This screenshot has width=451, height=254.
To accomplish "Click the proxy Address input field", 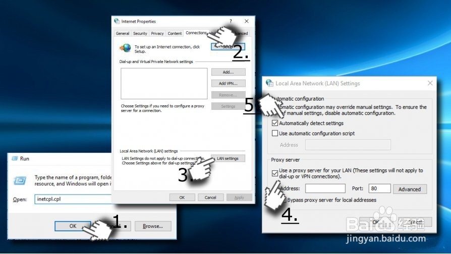I will tap(325, 188).
